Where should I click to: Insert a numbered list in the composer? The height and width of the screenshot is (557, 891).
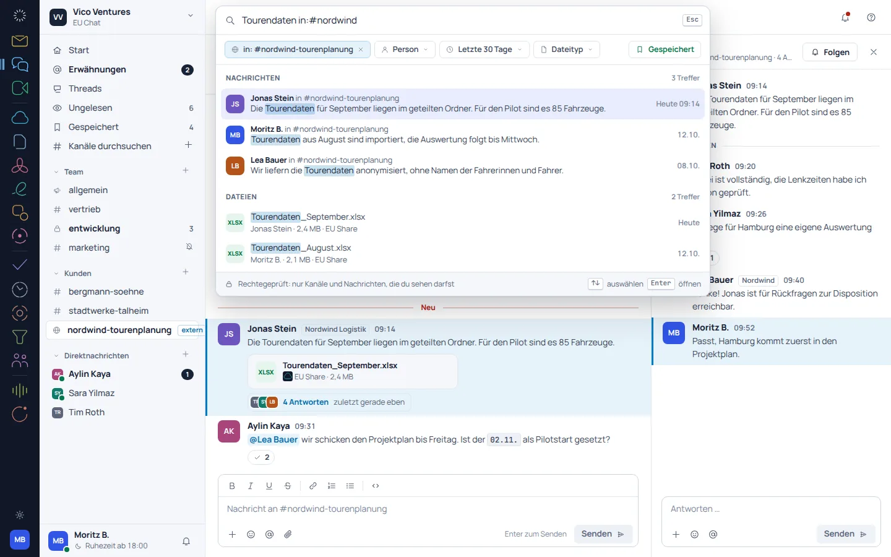pyautogui.click(x=332, y=486)
